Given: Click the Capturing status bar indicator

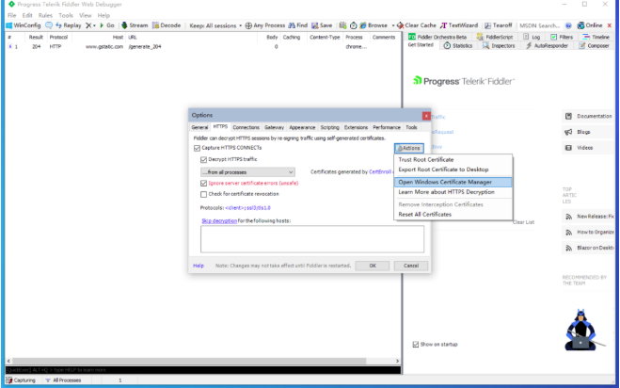Looking at the screenshot, I should 21,380.
